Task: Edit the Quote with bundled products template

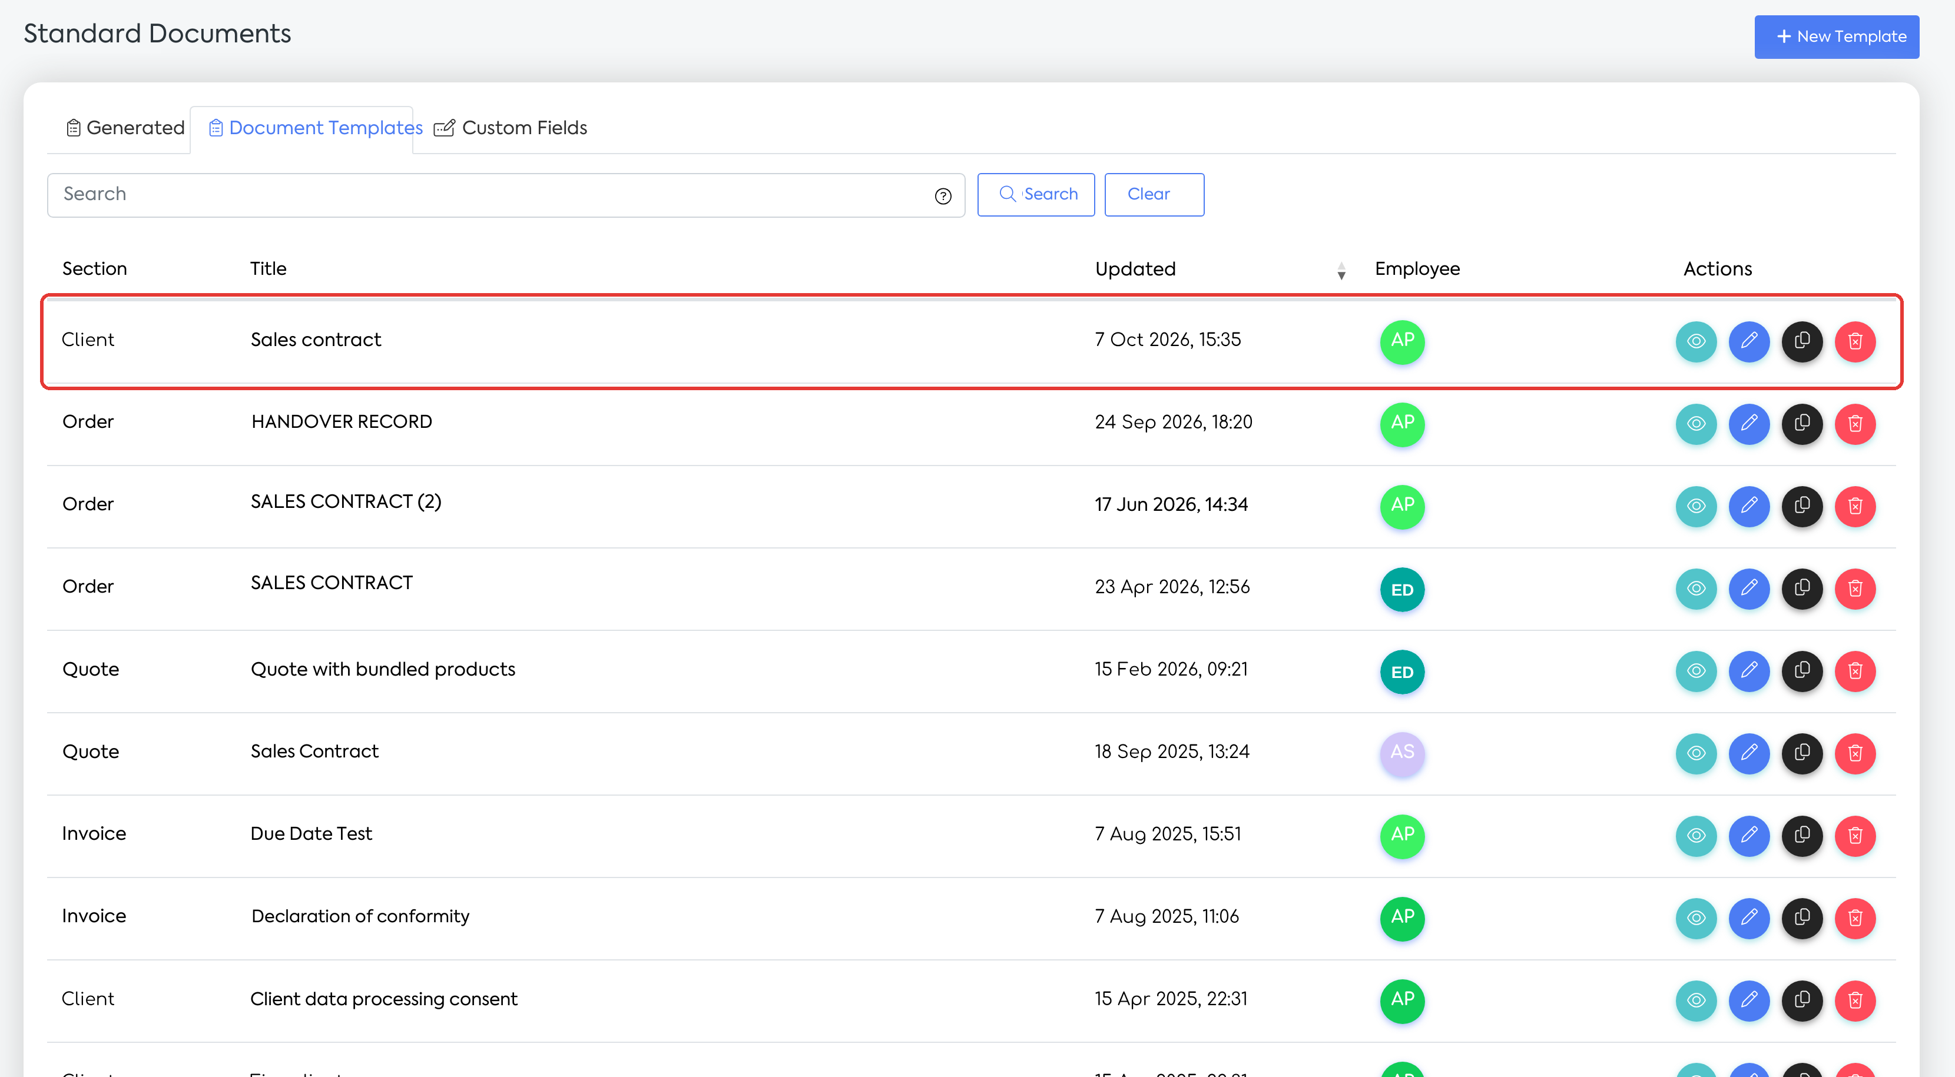Action: [1749, 672]
